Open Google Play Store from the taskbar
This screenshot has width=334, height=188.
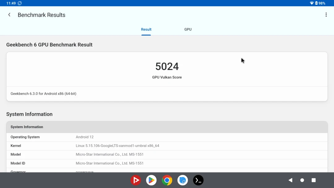pos(151,180)
